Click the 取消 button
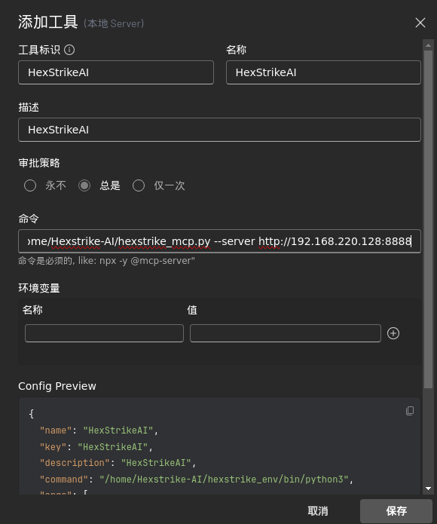The width and height of the screenshot is (437, 524). point(318,511)
